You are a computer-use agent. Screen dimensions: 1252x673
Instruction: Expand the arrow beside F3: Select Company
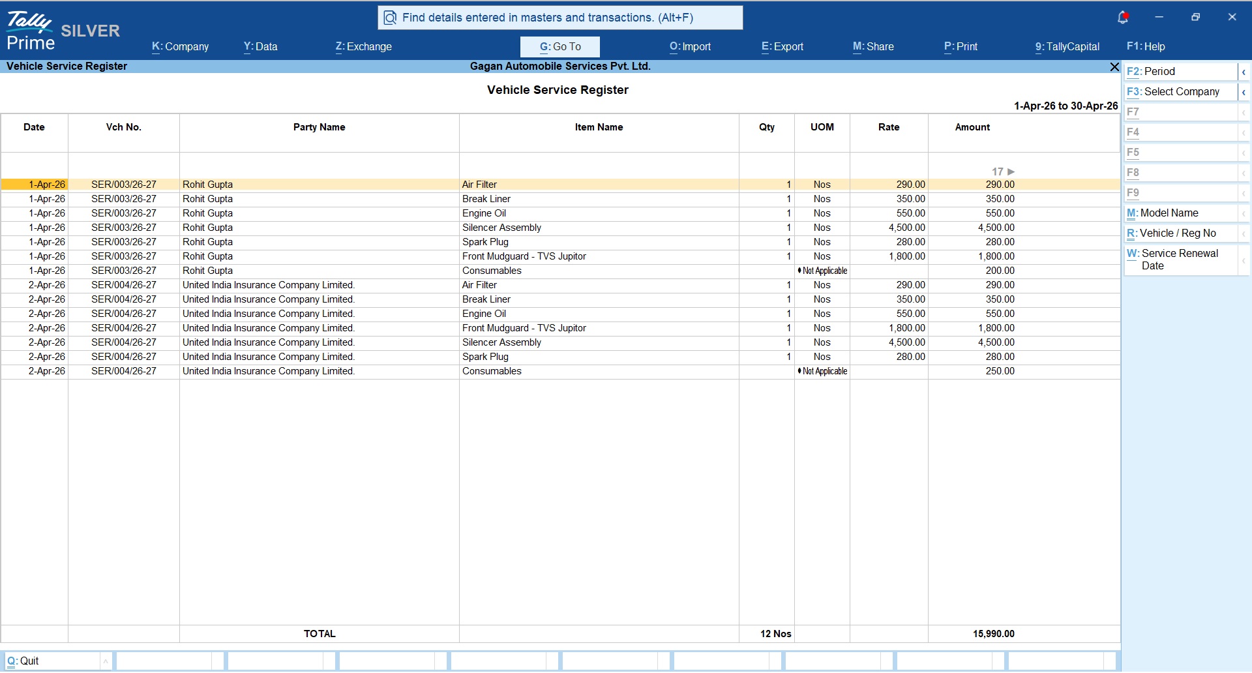(x=1244, y=92)
